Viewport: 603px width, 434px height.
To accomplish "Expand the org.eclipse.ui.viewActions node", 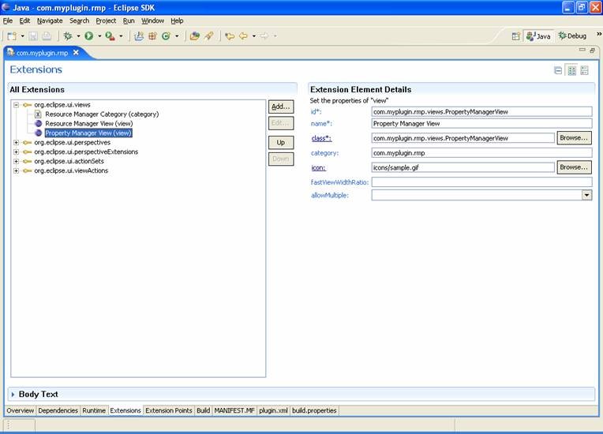I will (16, 170).
